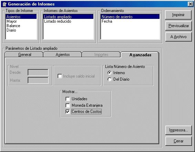Click the Previsualizar button
The width and height of the screenshot is (195, 152).
(178, 26)
